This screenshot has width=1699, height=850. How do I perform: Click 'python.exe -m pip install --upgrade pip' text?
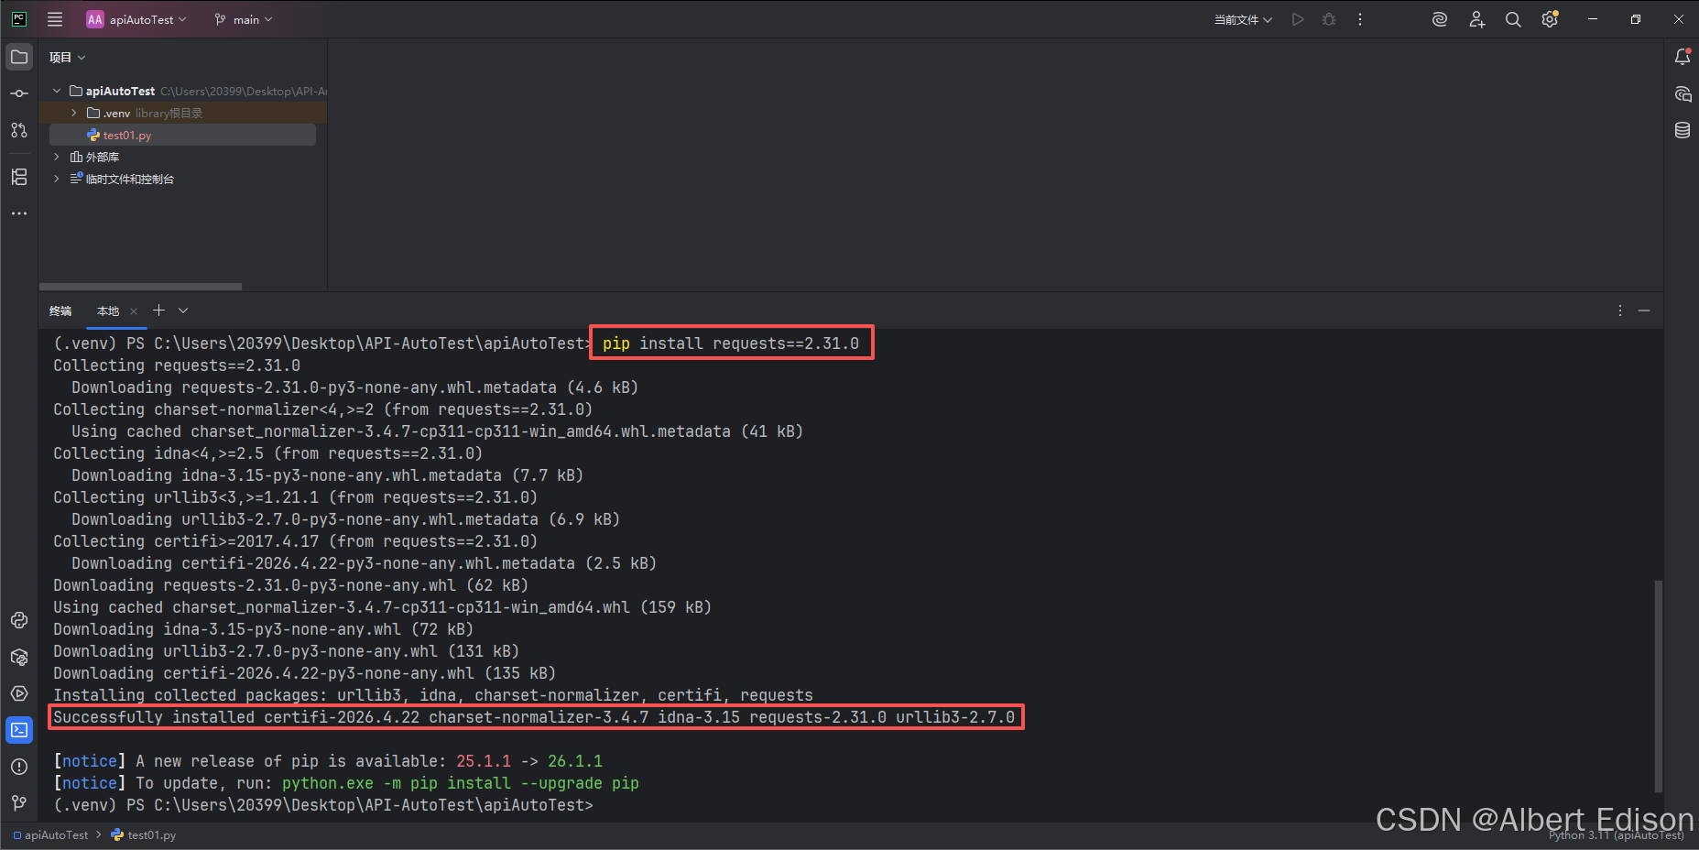[x=461, y=783]
